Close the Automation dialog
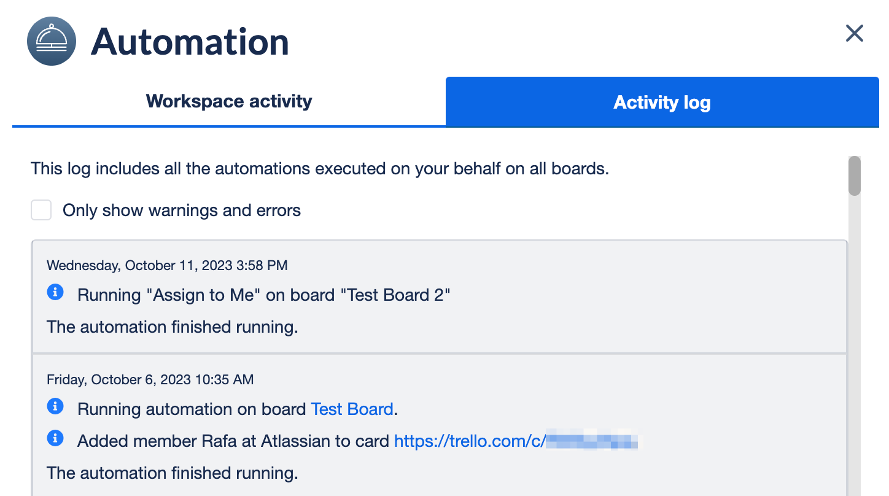The width and height of the screenshot is (889, 496). 854,33
